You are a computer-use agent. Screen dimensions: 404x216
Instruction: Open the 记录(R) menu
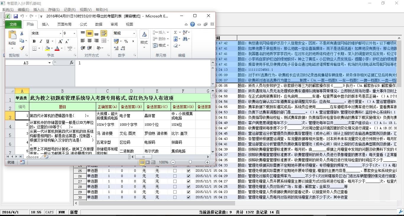tap(70, 9)
